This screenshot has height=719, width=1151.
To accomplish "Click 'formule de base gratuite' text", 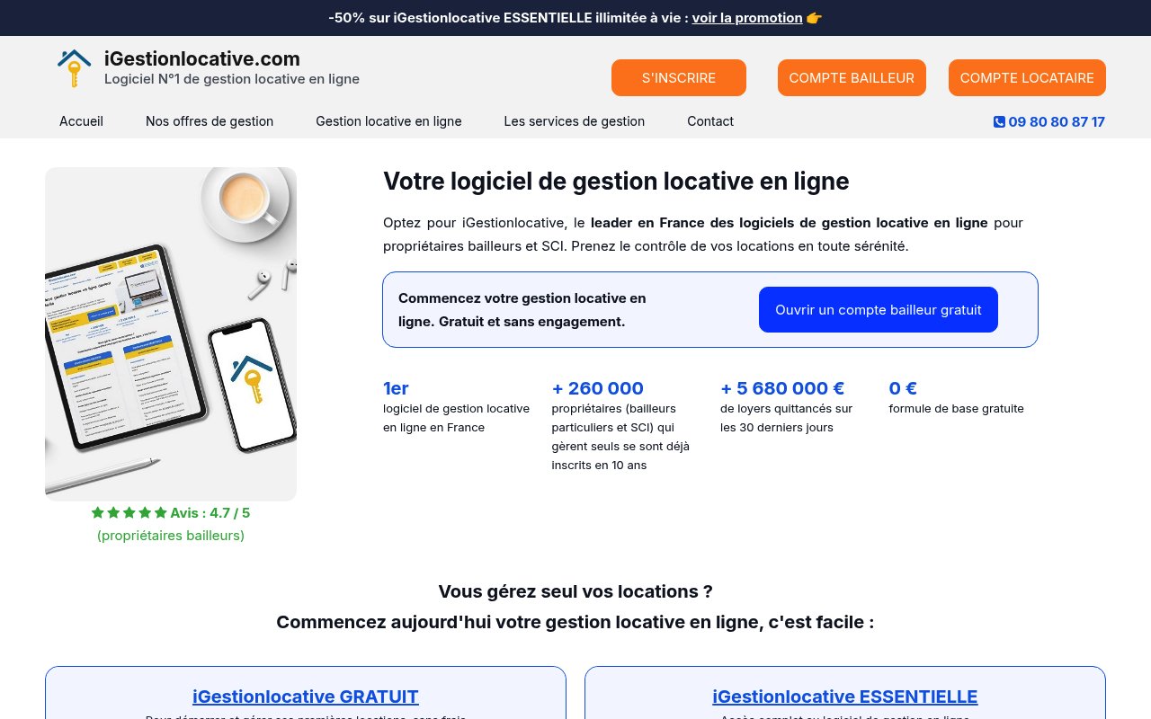I will pyautogui.click(x=957, y=409).
